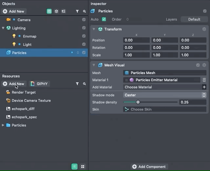Open the Mesh Visual settings gear
Screen dimensions: 210x171
(204, 65)
